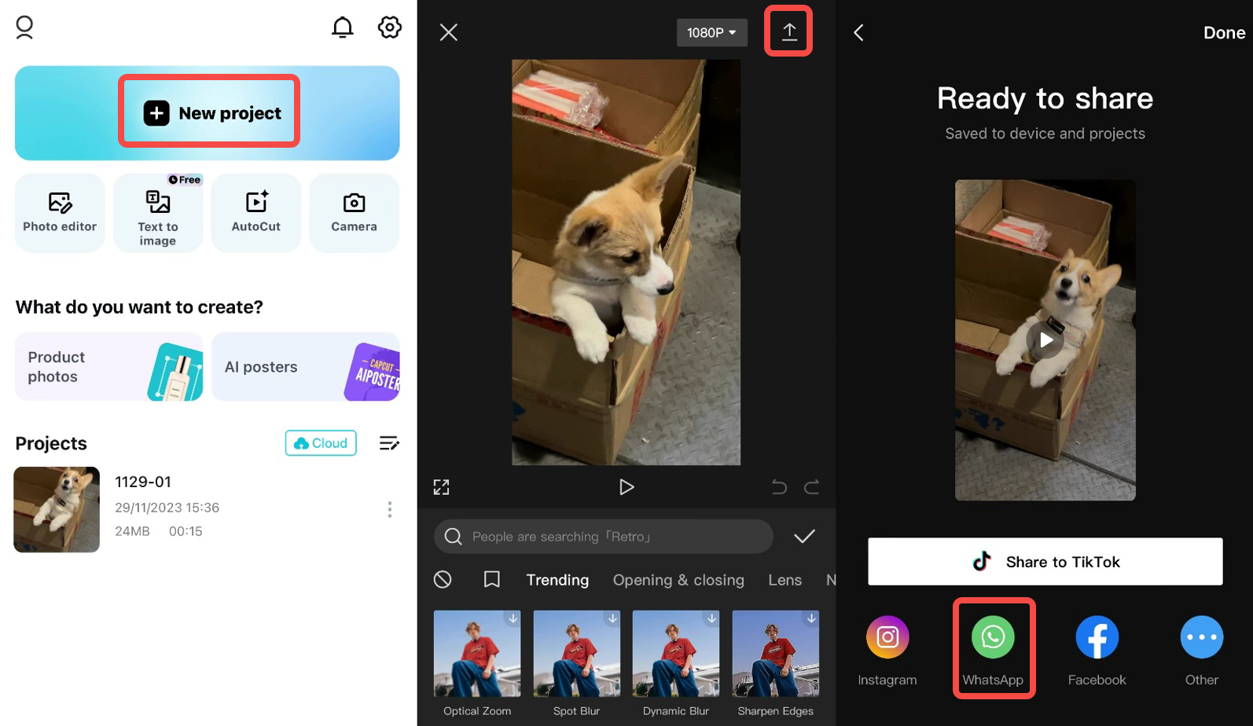Viewport: 1253px width, 726px height.
Task: Open the Camera tool
Action: [x=355, y=213]
